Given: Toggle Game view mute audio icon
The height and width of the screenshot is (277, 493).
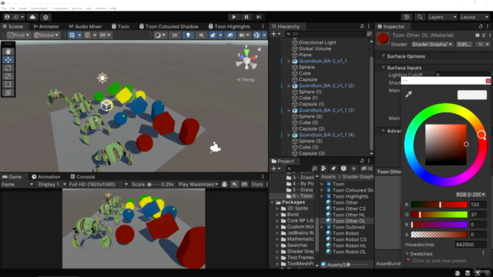Looking at the screenshot, I should 234,185.
